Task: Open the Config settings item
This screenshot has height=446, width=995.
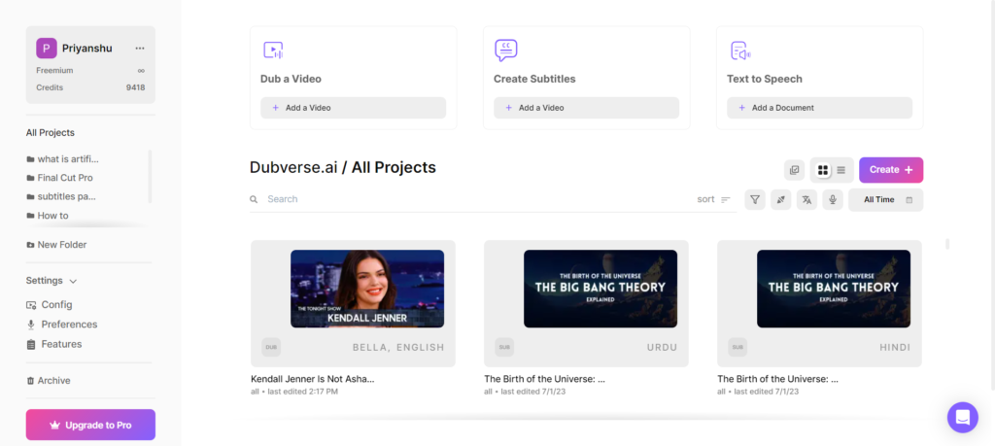Action: tap(50, 305)
